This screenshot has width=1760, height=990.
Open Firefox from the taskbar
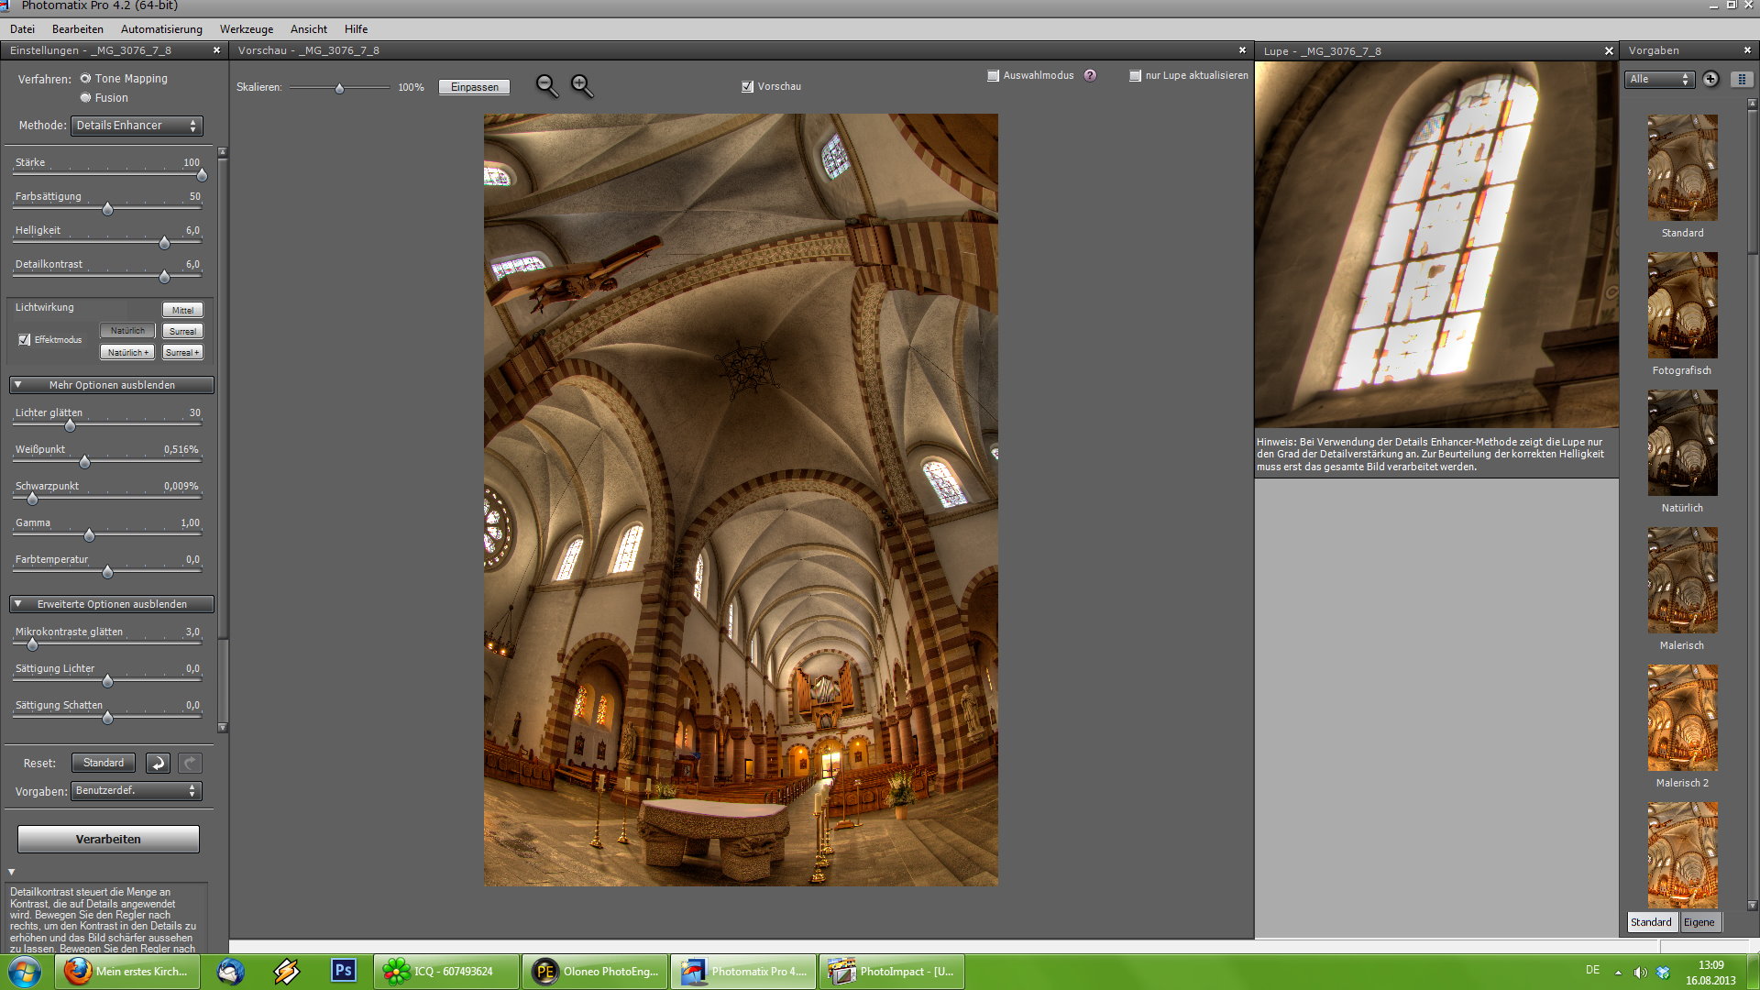pos(127,971)
